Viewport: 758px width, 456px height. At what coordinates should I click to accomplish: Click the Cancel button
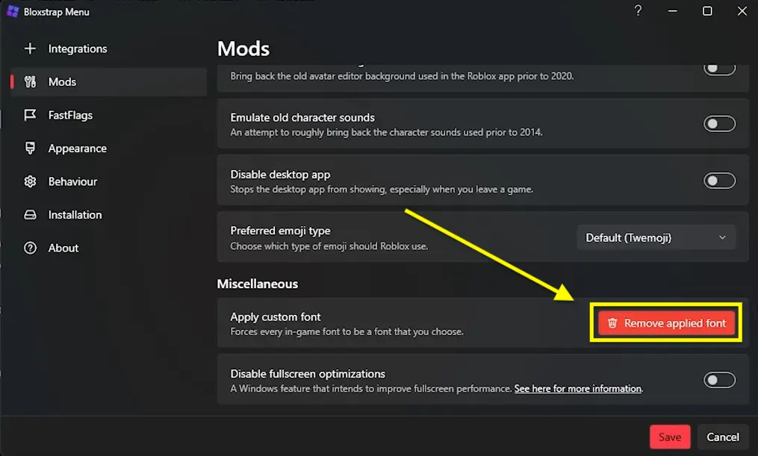[723, 437]
